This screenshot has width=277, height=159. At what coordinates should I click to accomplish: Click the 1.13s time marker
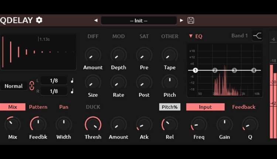pyautogui.click(x=44, y=39)
